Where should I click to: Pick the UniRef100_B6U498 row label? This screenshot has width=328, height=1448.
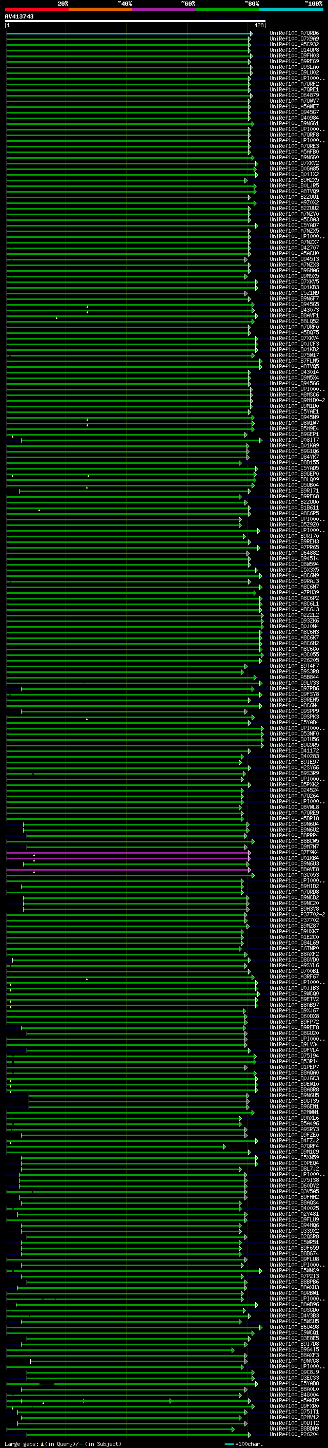click(294, 1327)
